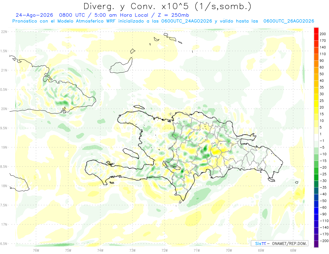329x254 pixels.
Task: Click the initialization time "0600UTC_24AGO2026"
Action: click(x=186, y=21)
